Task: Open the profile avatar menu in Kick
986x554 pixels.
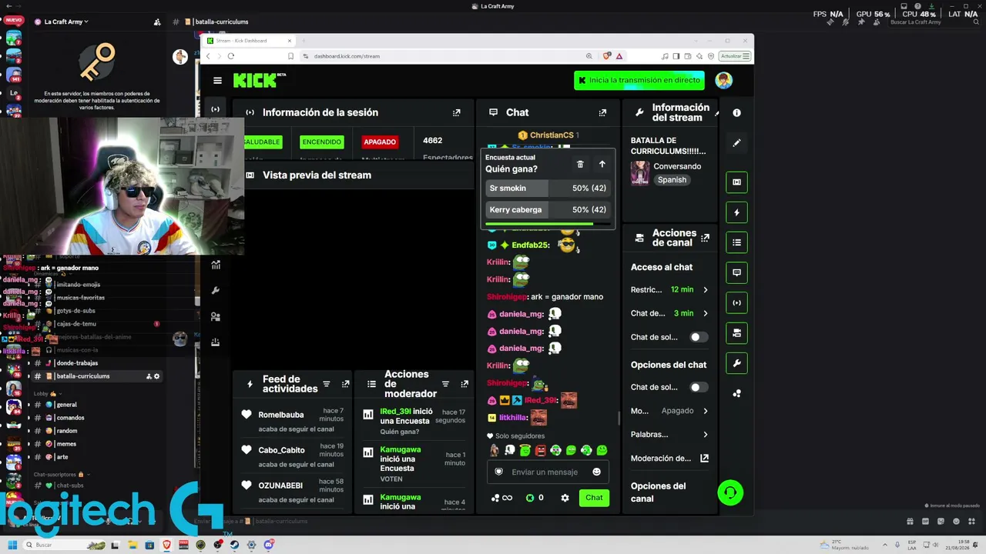Action: [723, 80]
